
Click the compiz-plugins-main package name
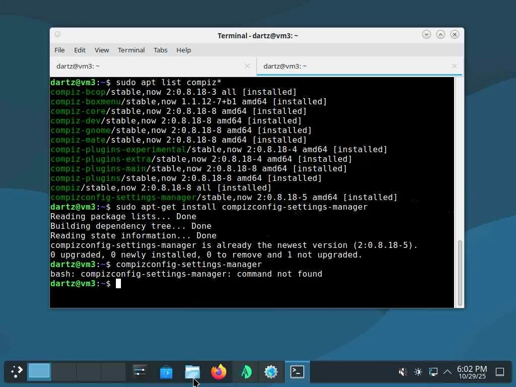tap(98, 168)
